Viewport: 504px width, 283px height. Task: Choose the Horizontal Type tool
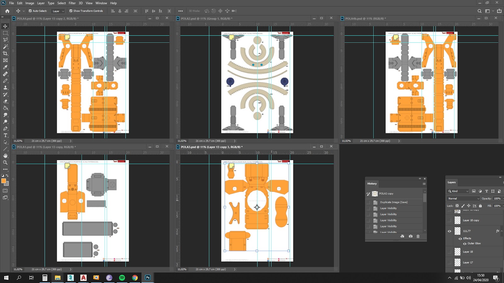5,136
